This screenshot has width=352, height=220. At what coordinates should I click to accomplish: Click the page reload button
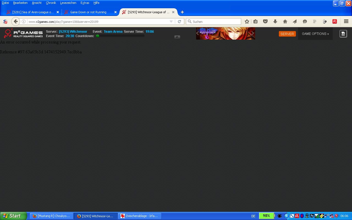point(179,21)
